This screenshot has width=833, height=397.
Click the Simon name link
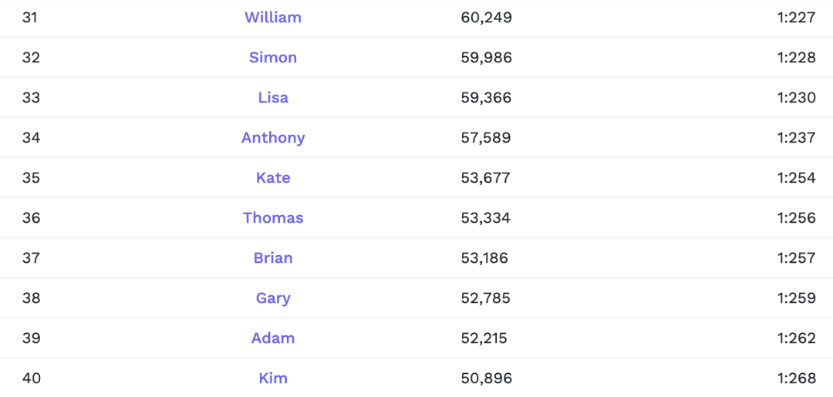(273, 57)
